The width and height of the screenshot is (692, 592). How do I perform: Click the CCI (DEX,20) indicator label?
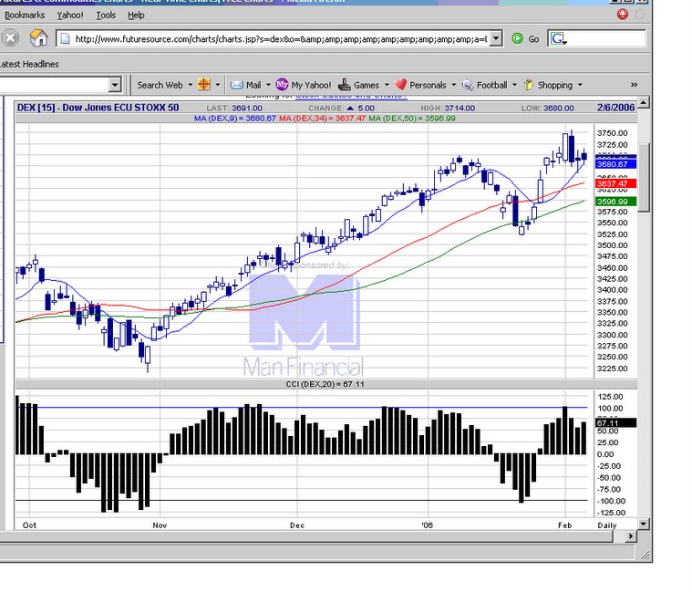coord(325,384)
